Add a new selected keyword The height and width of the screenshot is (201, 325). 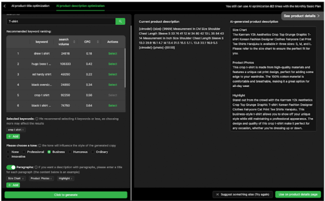click(13, 136)
